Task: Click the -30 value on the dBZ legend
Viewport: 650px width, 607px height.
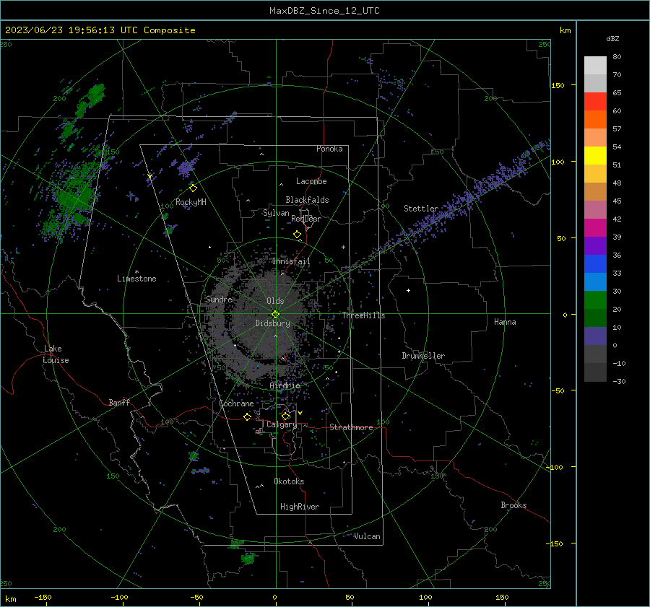Action: [619, 381]
